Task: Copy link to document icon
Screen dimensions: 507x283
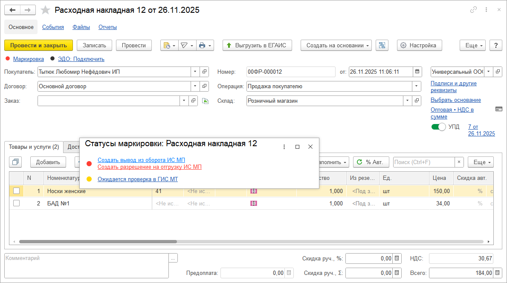Action: pyautogui.click(x=473, y=10)
